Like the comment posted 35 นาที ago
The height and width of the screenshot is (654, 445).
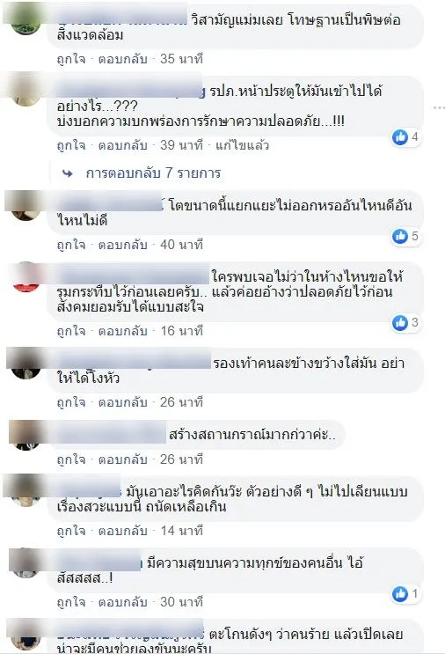click(71, 59)
